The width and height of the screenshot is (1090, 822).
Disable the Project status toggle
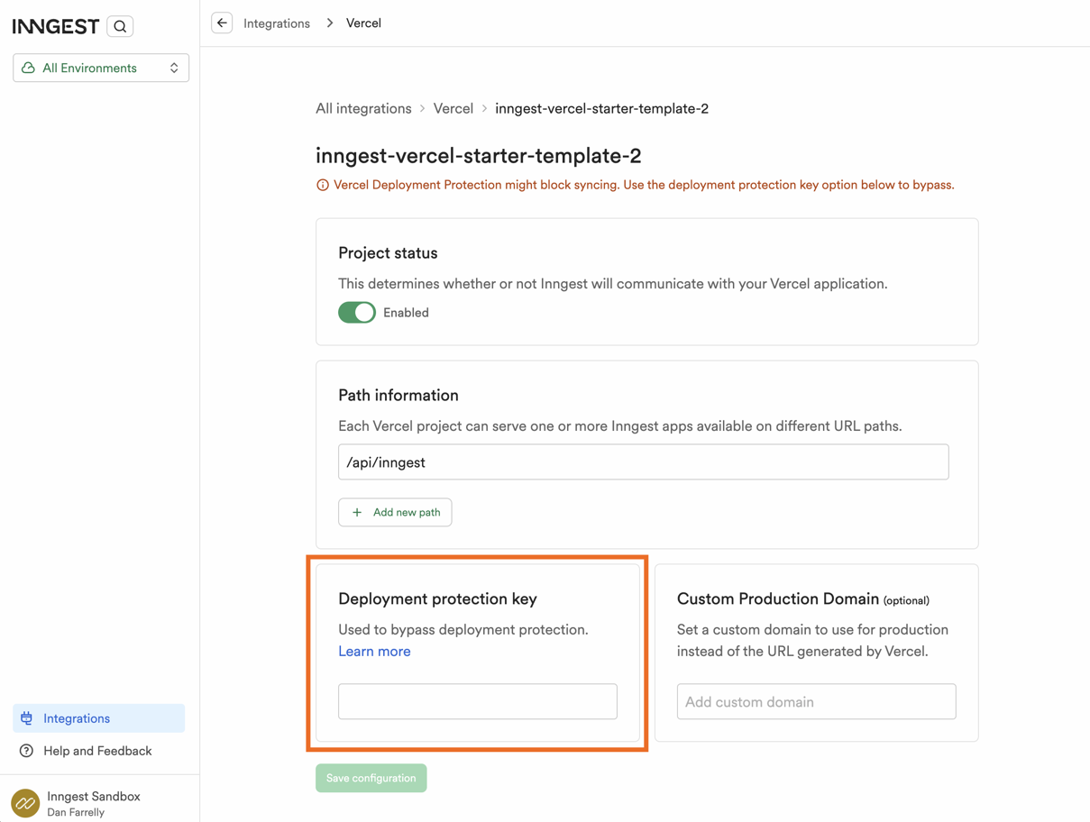[x=357, y=313]
